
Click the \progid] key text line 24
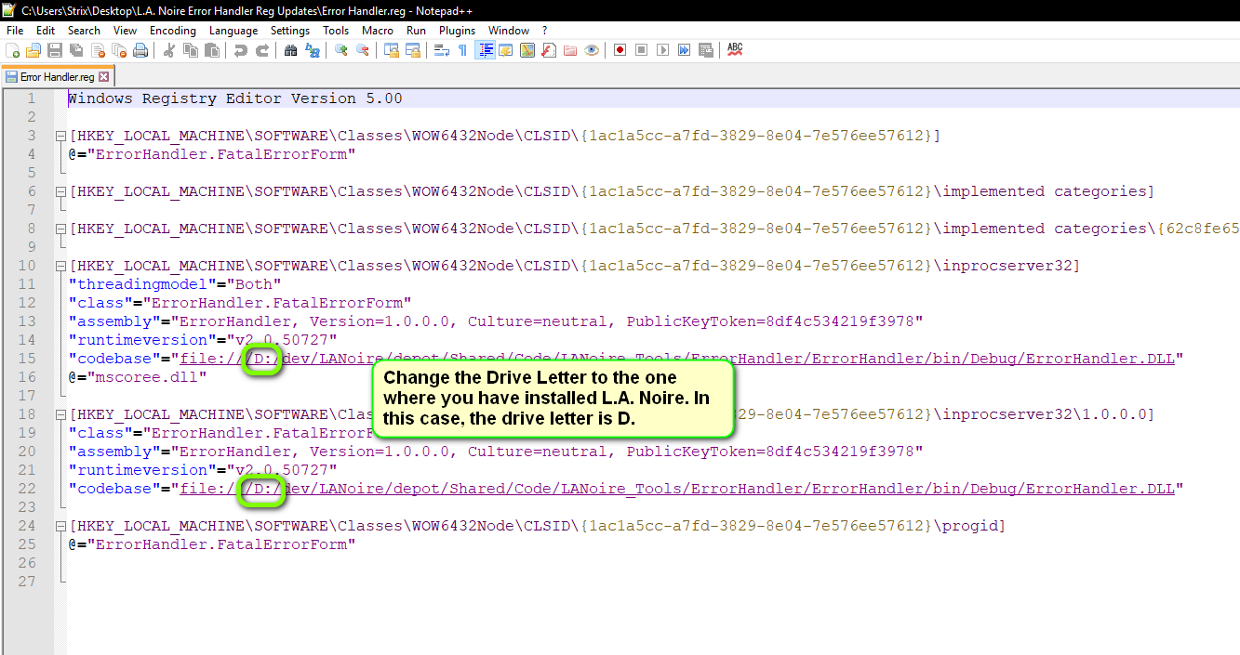pos(968,526)
